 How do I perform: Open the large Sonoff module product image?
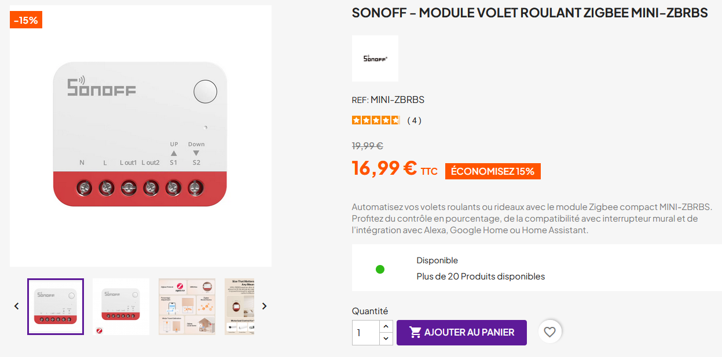click(x=140, y=136)
